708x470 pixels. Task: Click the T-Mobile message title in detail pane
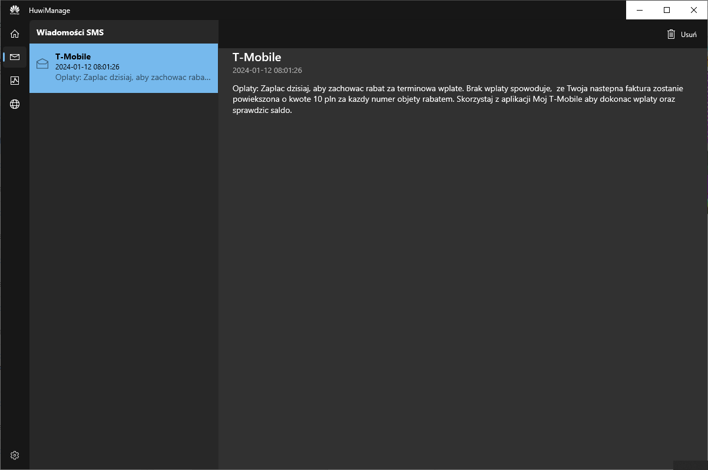click(257, 57)
